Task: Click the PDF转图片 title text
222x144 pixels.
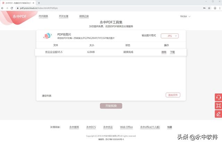Action: pos(64,34)
